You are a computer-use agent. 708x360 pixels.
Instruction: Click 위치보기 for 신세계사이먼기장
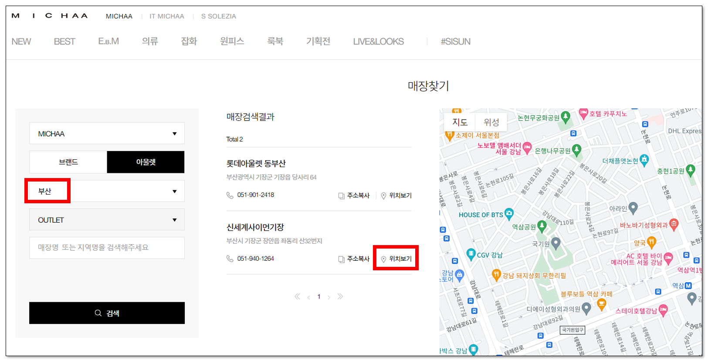396,259
